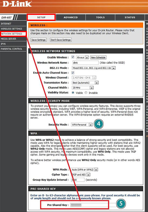Toggle Enable Auto Channel Scan checkbox
The height and width of the screenshot is (212, 148).
coord(73,73)
